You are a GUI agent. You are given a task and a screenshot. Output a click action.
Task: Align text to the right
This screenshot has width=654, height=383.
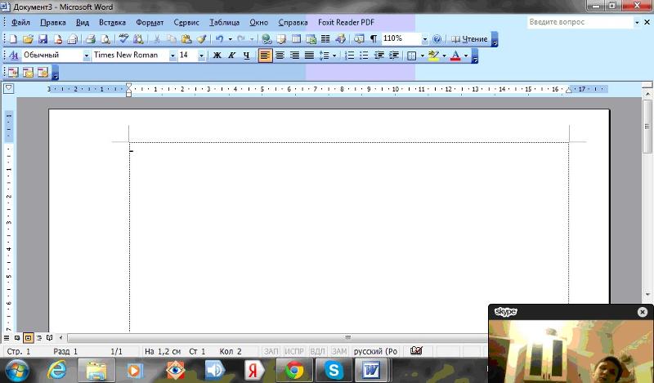tap(294, 55)
